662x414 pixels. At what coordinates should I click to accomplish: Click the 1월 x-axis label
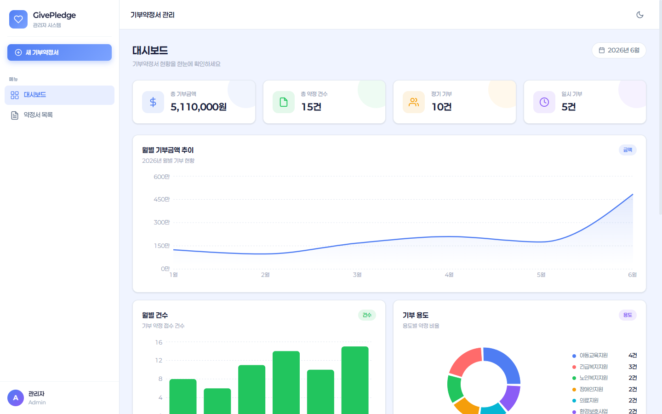click(174, 275)
